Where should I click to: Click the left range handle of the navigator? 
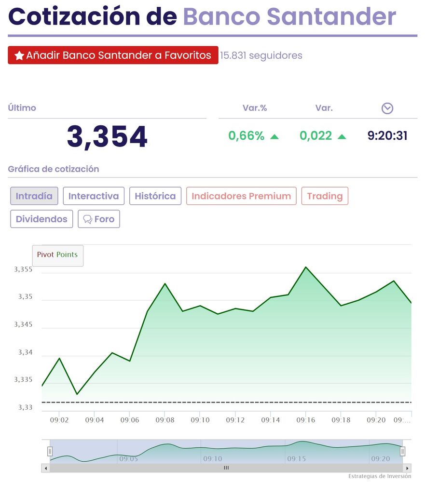tap(50, 451)
